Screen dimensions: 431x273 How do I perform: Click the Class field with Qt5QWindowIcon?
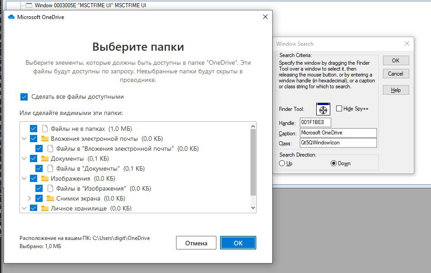point(338,143)
